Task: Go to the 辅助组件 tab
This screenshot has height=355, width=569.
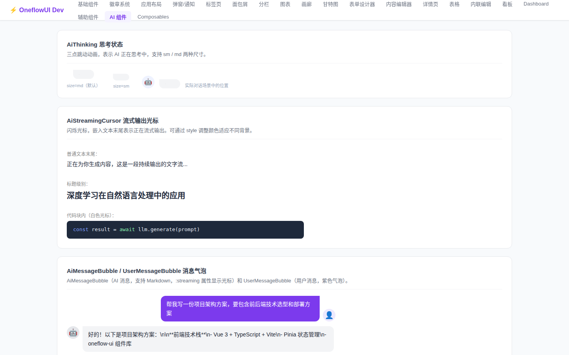Action: [x=88, y=17]
